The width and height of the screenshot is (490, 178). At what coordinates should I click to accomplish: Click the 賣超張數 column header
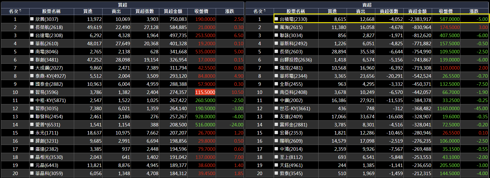[x=389, y=11]
